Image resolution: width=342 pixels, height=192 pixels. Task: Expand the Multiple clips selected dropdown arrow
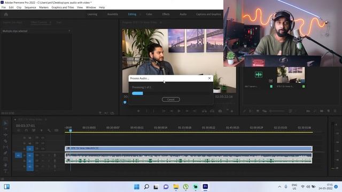coord(69,31)
